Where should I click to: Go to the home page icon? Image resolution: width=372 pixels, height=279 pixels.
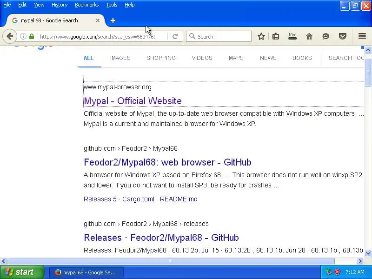(x=309, y=36)
